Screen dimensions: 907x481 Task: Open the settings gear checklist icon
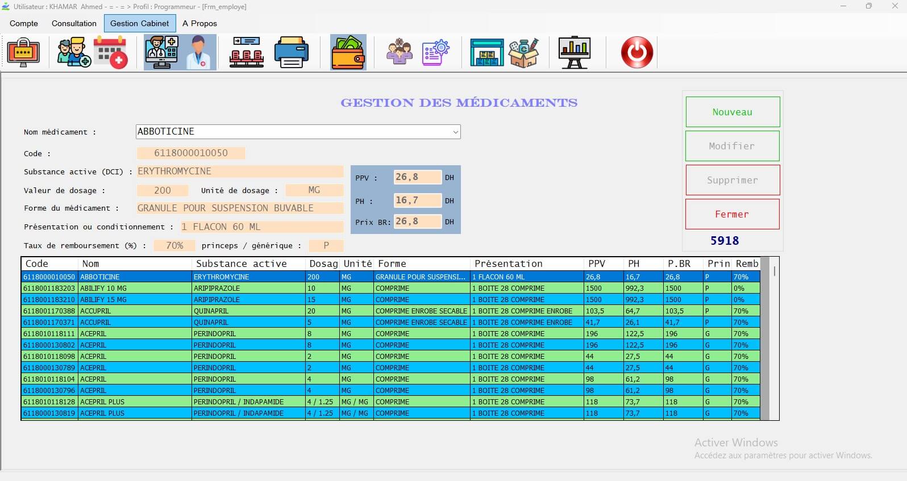pos(436,52)
